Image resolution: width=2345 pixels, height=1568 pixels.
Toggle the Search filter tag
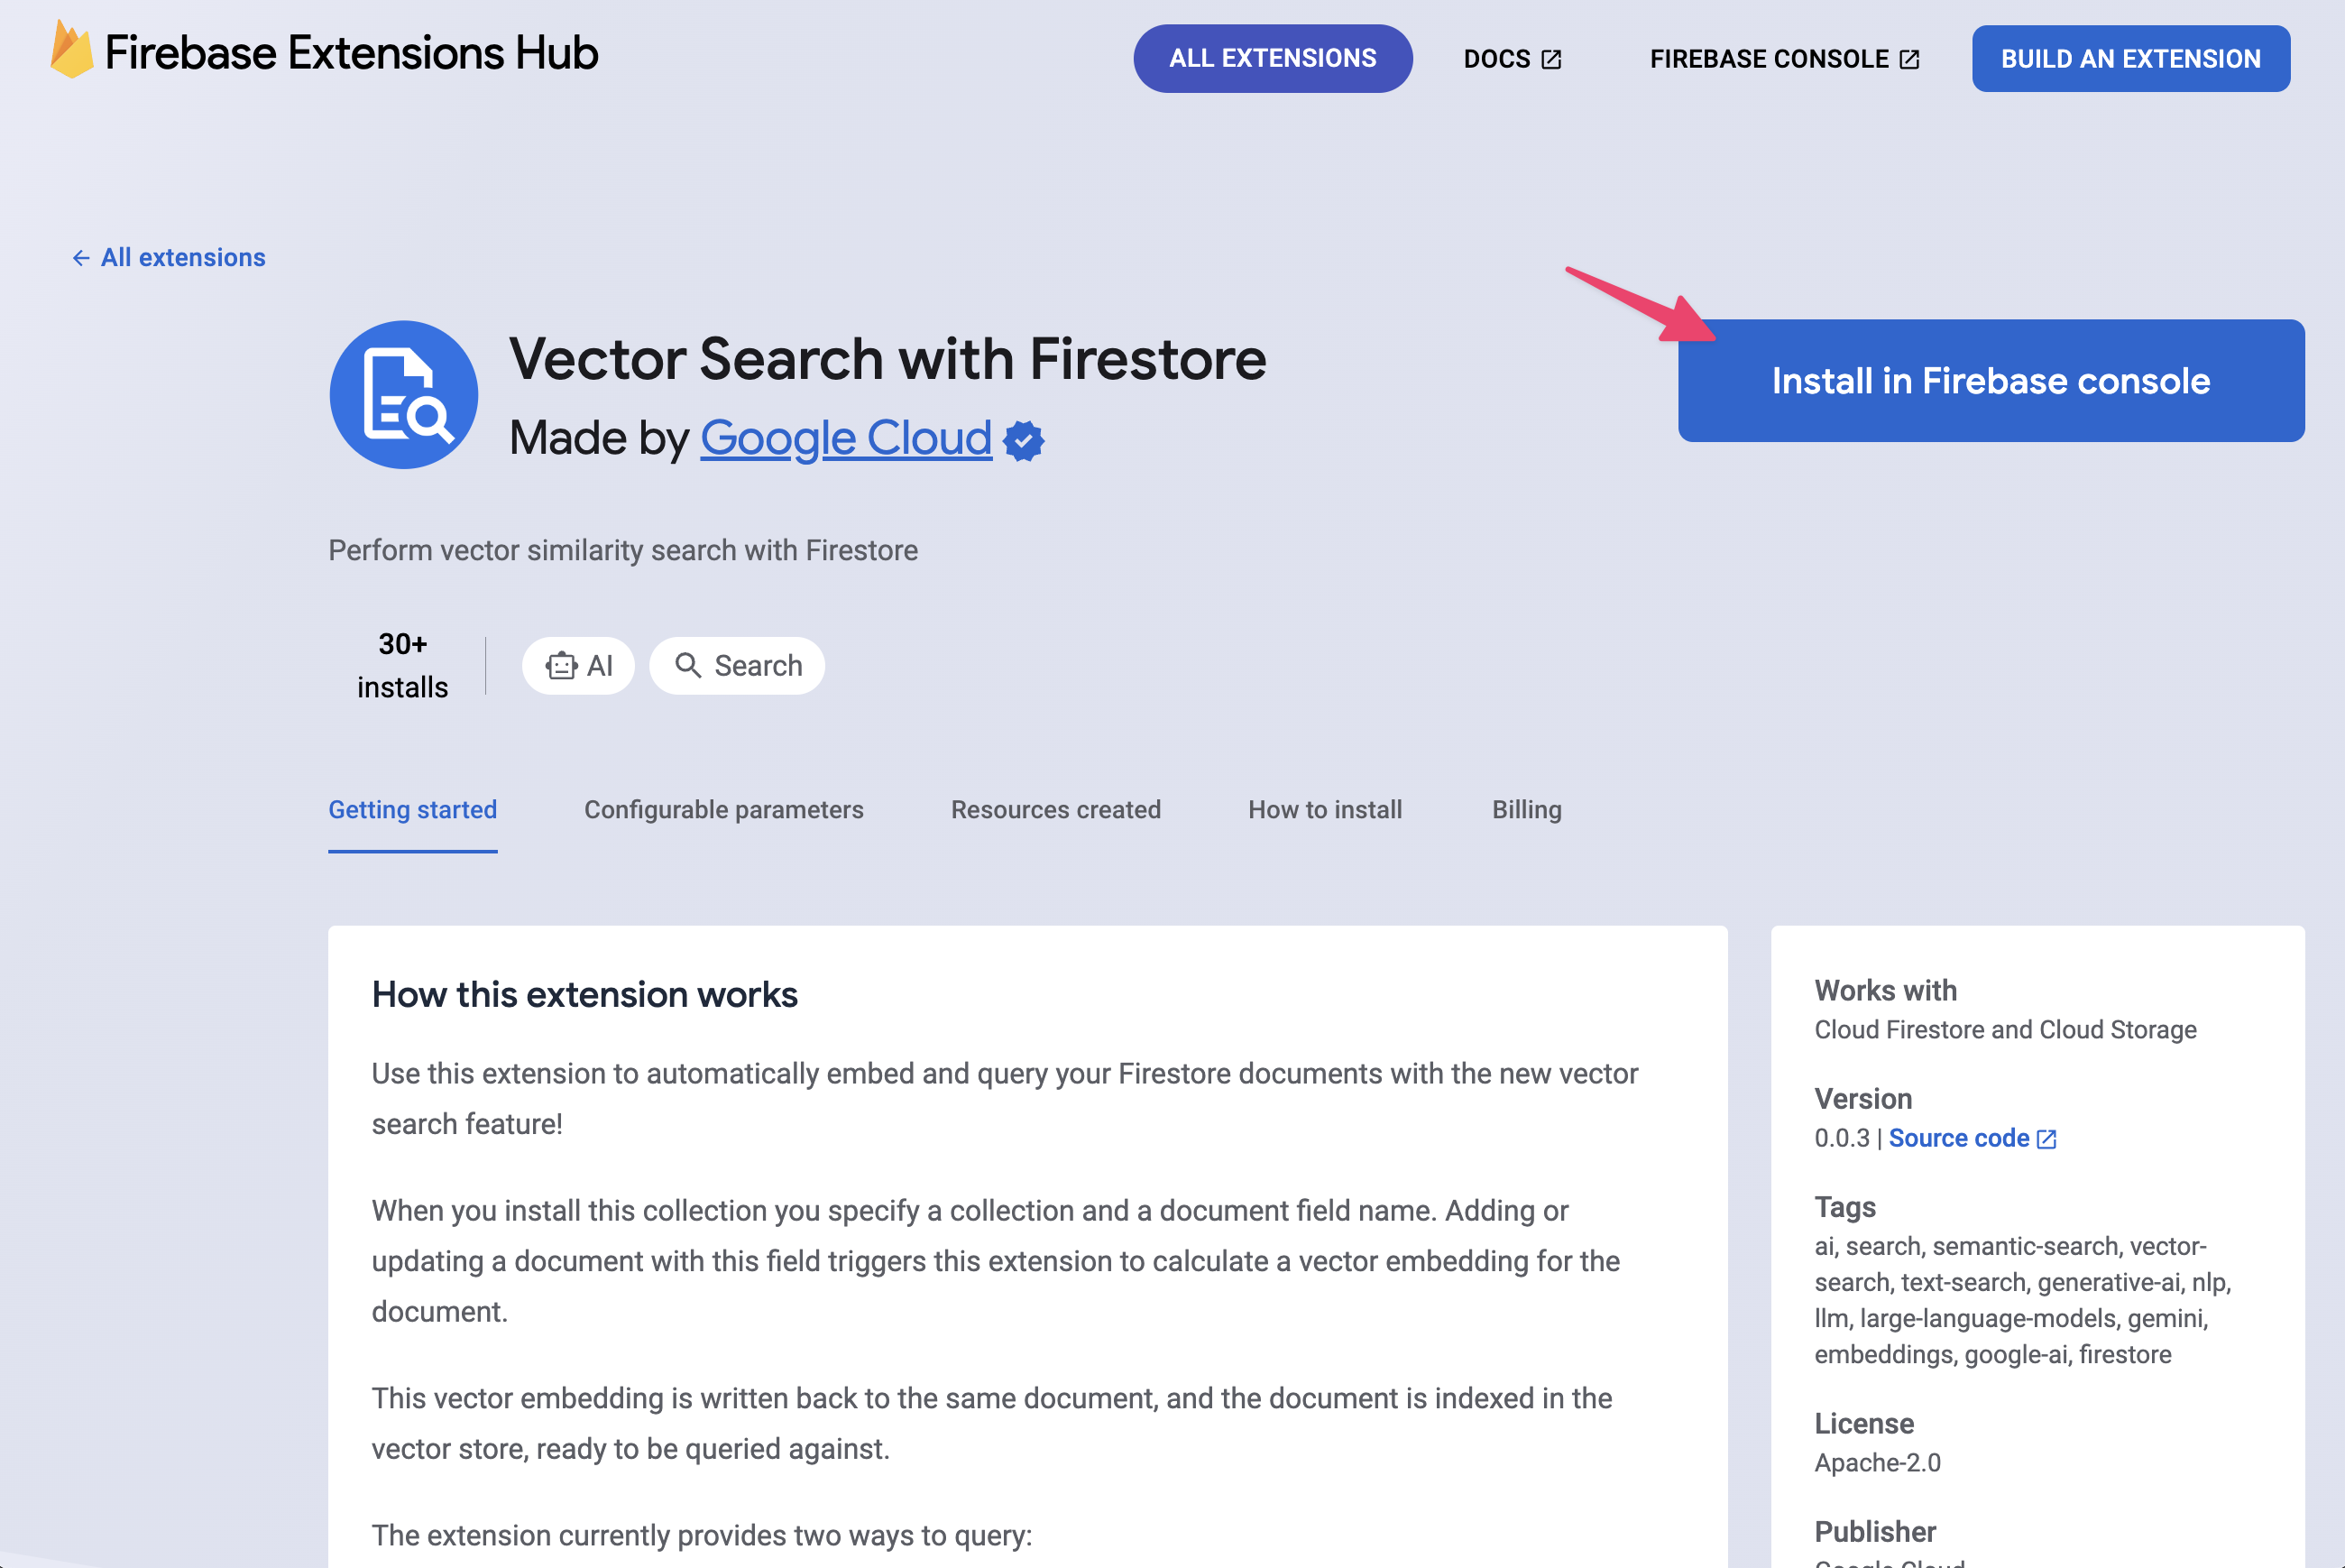click(x=738, y=663)
